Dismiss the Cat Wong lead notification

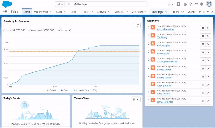pyautogui.click(x=208, y=36)
